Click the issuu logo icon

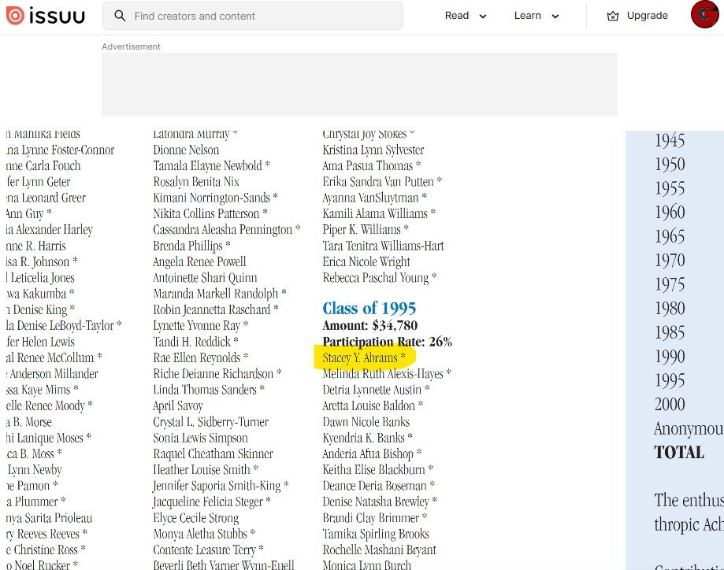pos(15,16)
